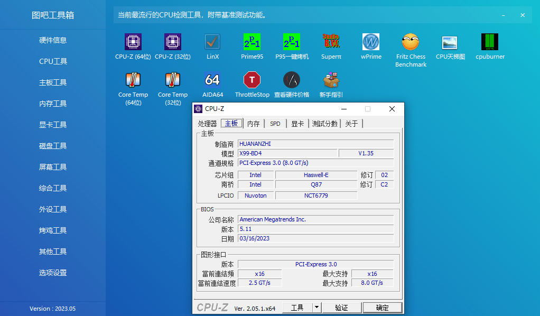Click the 确定 button
Viewport: 540px width, 316px height.
[x=382, y=308]
